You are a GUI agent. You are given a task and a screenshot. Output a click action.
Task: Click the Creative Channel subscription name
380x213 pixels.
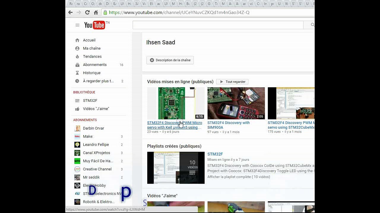(x=97, y=169)
